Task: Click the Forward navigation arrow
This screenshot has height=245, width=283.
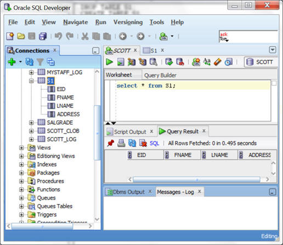Action: click(140, 36)
